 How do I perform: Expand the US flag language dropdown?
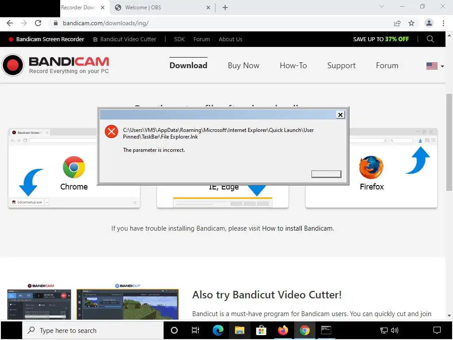435,66
